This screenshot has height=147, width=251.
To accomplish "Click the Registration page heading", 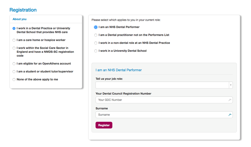I will [23, 10].
